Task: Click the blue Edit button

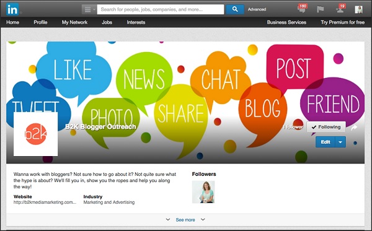Action: (x=325, y=142)
